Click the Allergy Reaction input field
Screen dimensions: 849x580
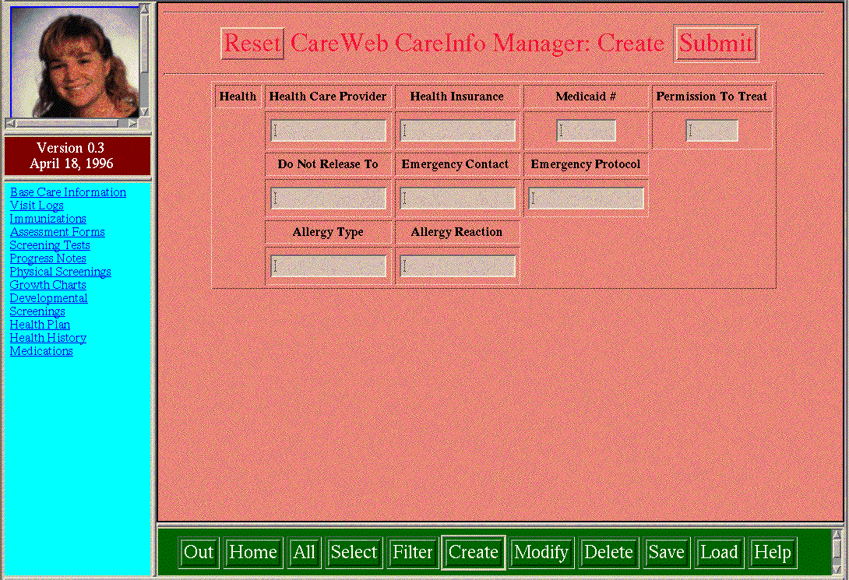(x=457, y=266)
